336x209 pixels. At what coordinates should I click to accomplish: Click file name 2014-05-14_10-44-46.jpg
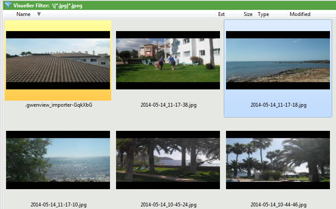278,205
